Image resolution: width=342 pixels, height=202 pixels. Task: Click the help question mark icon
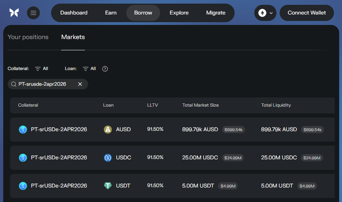click(x=105, y=69)
